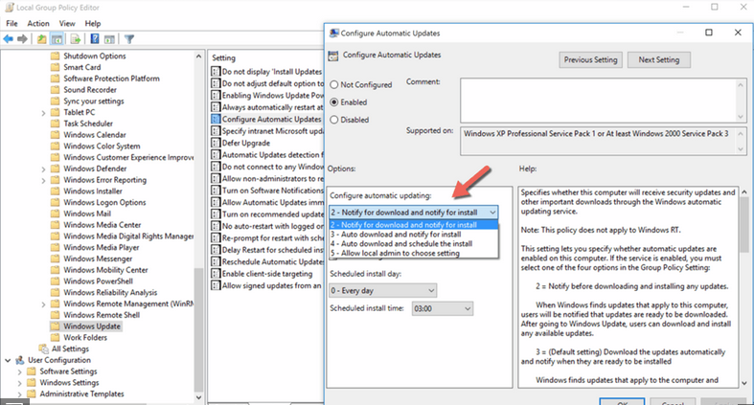
Task: Click the Windows Update folder icon
Action: tap(56, 326)
